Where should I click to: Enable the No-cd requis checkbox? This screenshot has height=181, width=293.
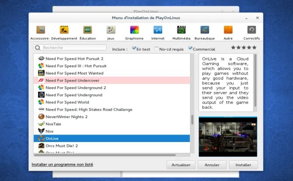157,49
